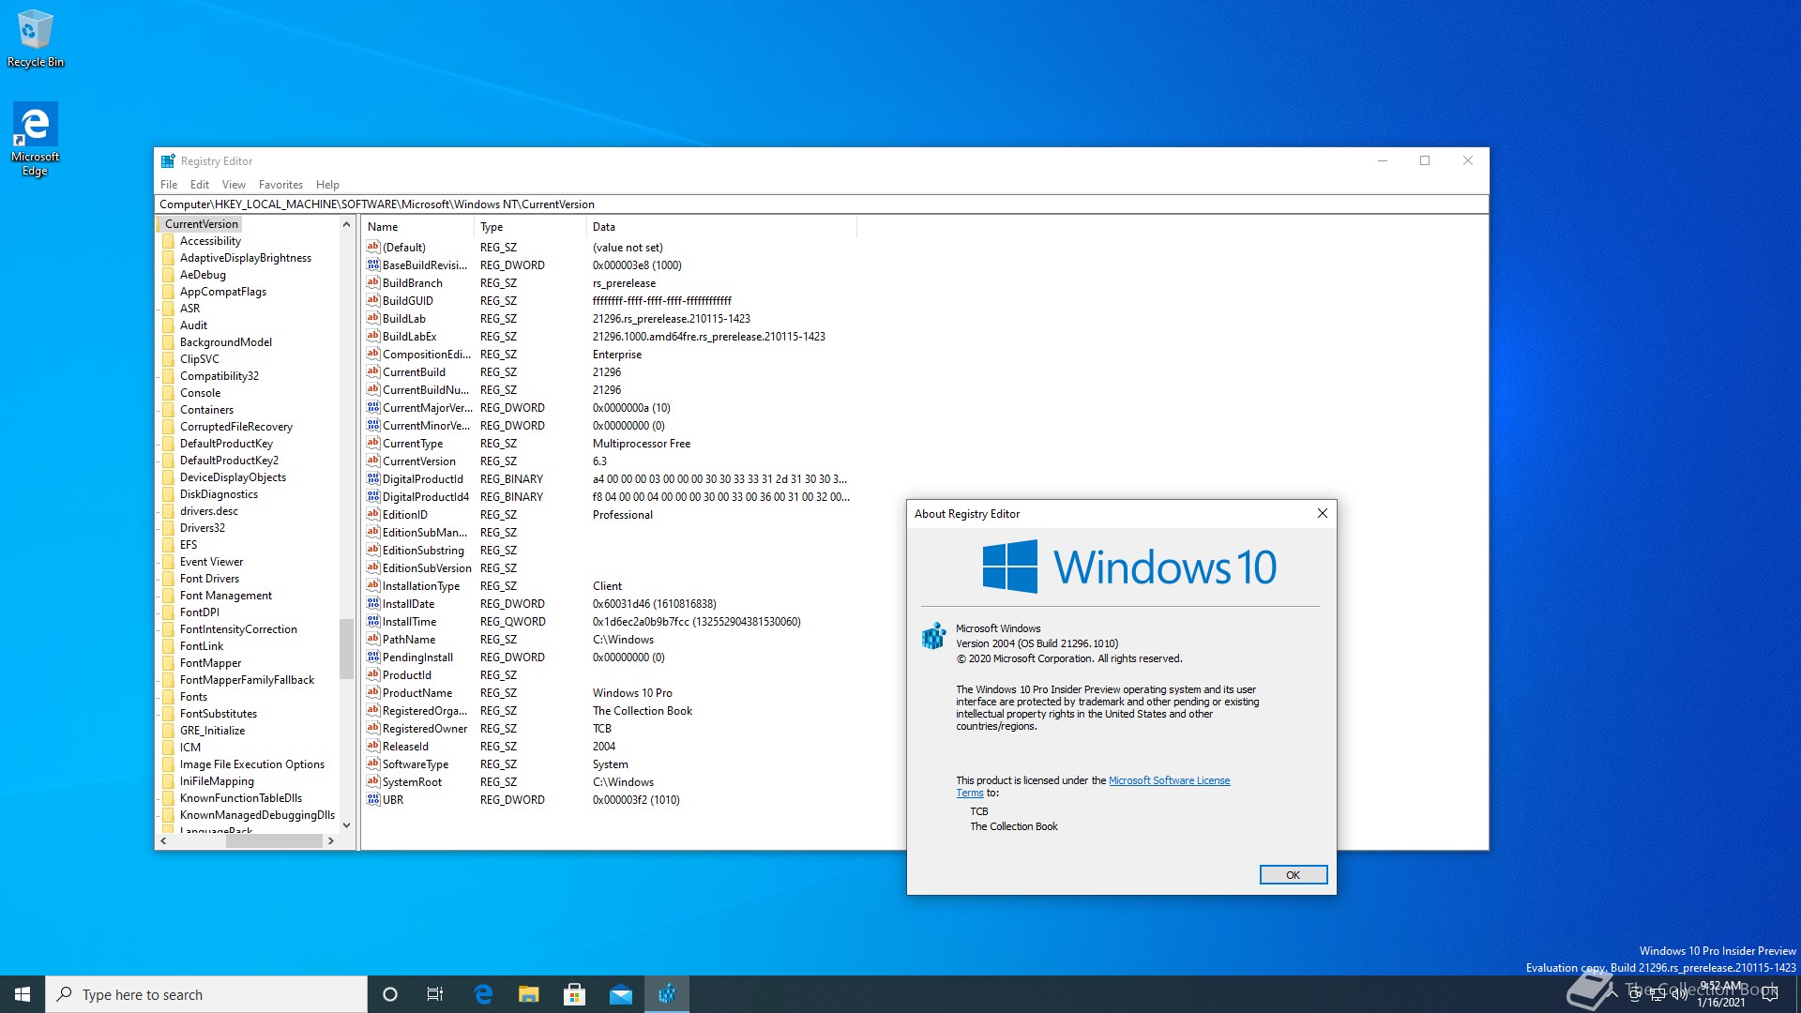
Task: Open the Windows Start button
Action: (23, 994)
